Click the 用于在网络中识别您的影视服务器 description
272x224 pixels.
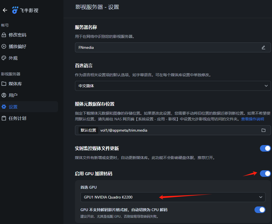pos(105,36)
